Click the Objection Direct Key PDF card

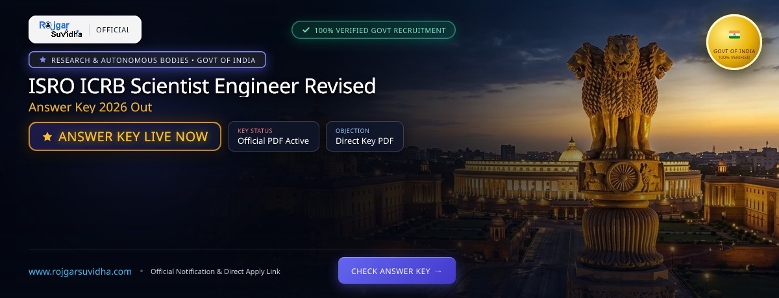coord(365,136)
